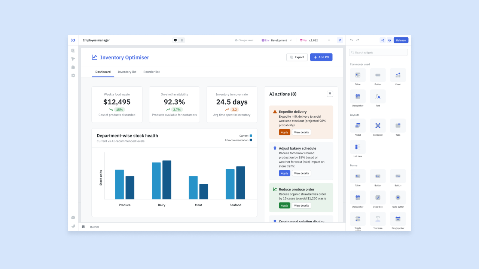Click the On-shelf availability card
Screen dimensions: 479x269
coord(174,105)
